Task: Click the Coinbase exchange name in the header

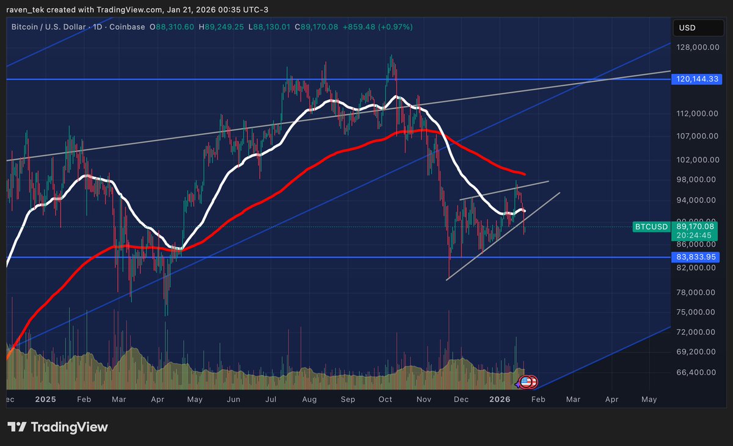Action: click(x=128, y=27)
